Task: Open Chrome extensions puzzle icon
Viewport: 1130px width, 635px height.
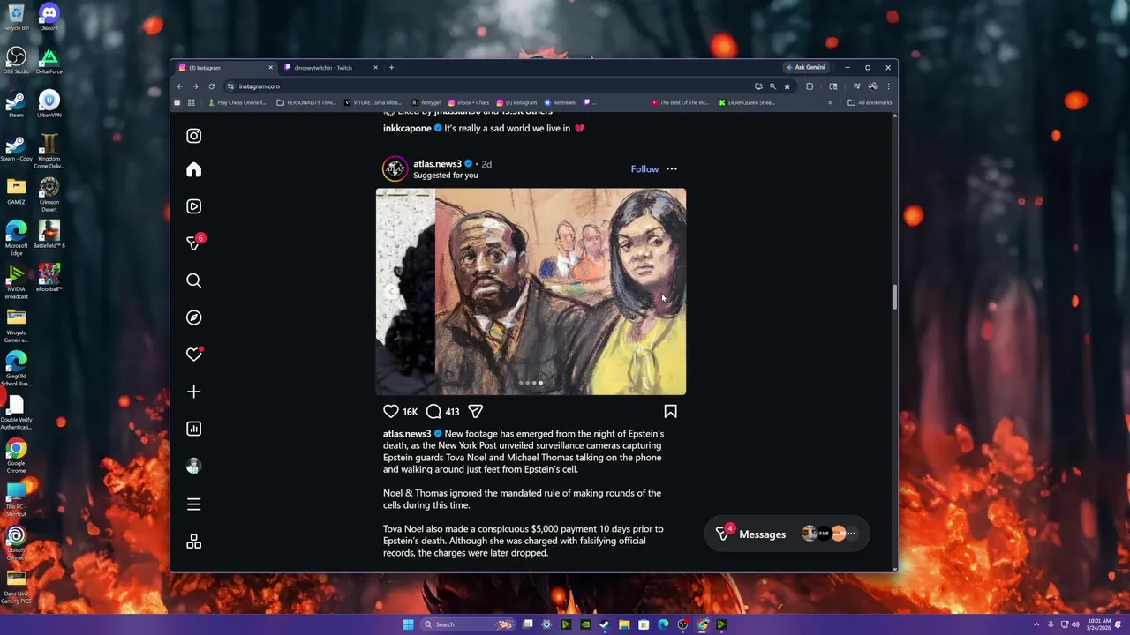Action: pos(810,86)
